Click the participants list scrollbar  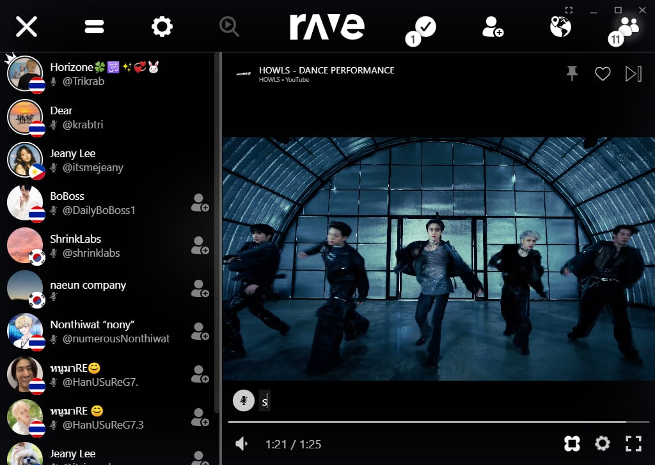pos(217,234)
